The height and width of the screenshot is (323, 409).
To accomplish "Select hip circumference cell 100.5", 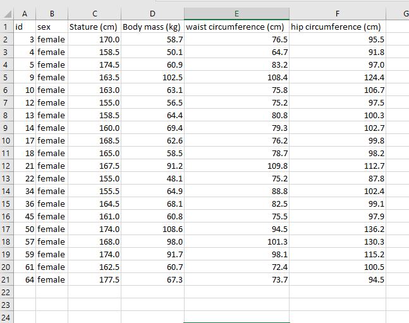I will [x=338, y=267].
